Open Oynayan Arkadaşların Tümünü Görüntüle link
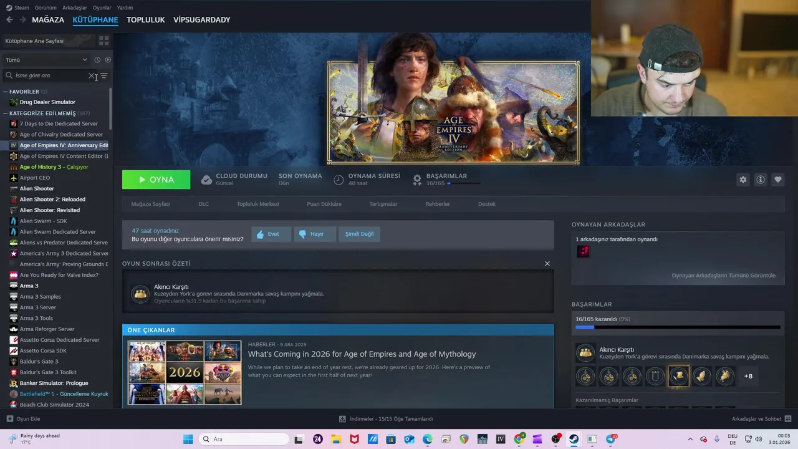 [723, 275]
